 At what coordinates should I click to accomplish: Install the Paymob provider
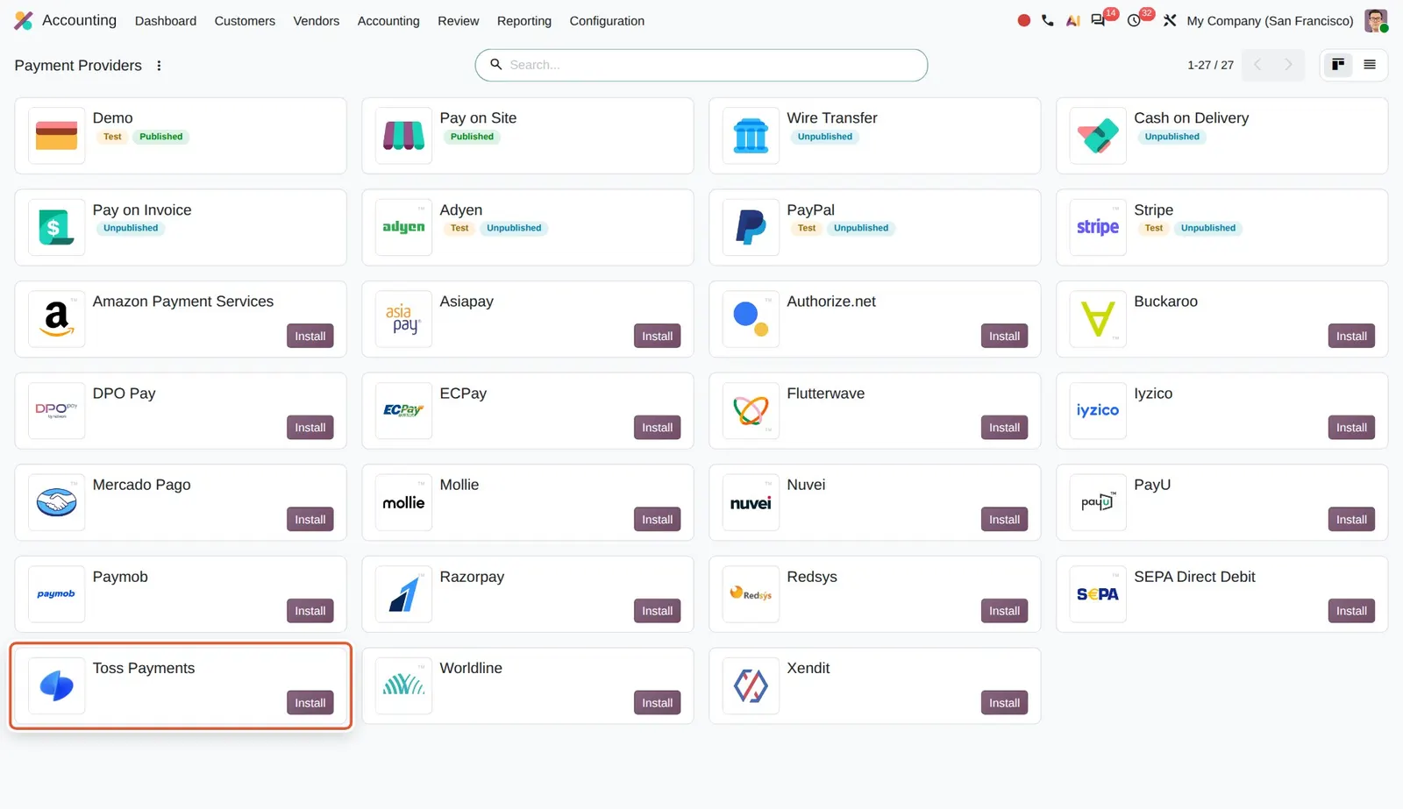pyautogui.click(x=310, y=611)
